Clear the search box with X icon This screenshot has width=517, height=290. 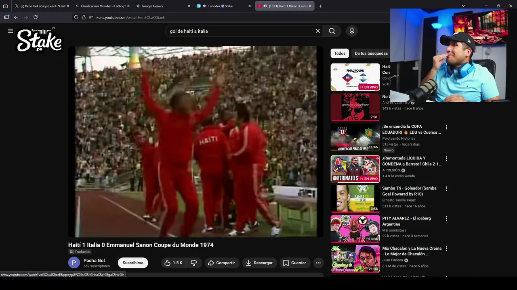pos(317,31)
